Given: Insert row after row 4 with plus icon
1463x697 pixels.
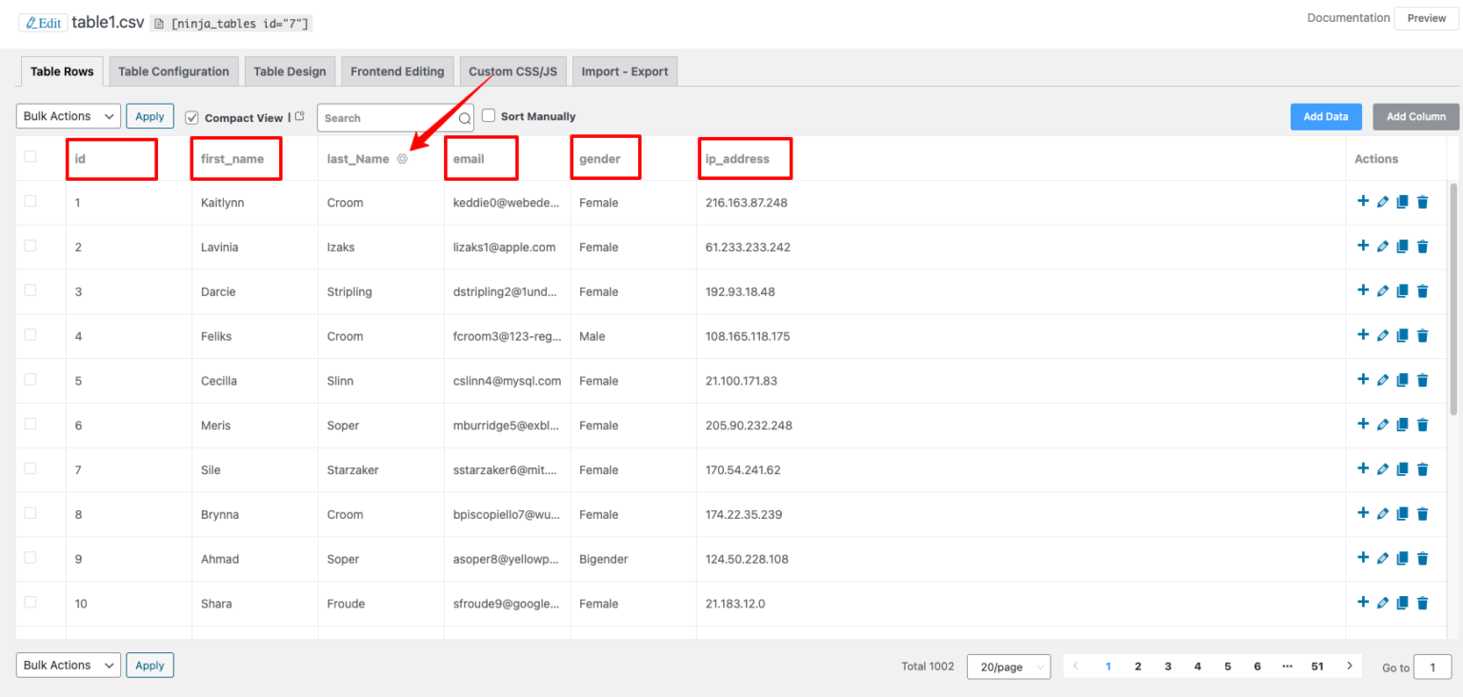Looking at the screenshot, I should 1363,335.
